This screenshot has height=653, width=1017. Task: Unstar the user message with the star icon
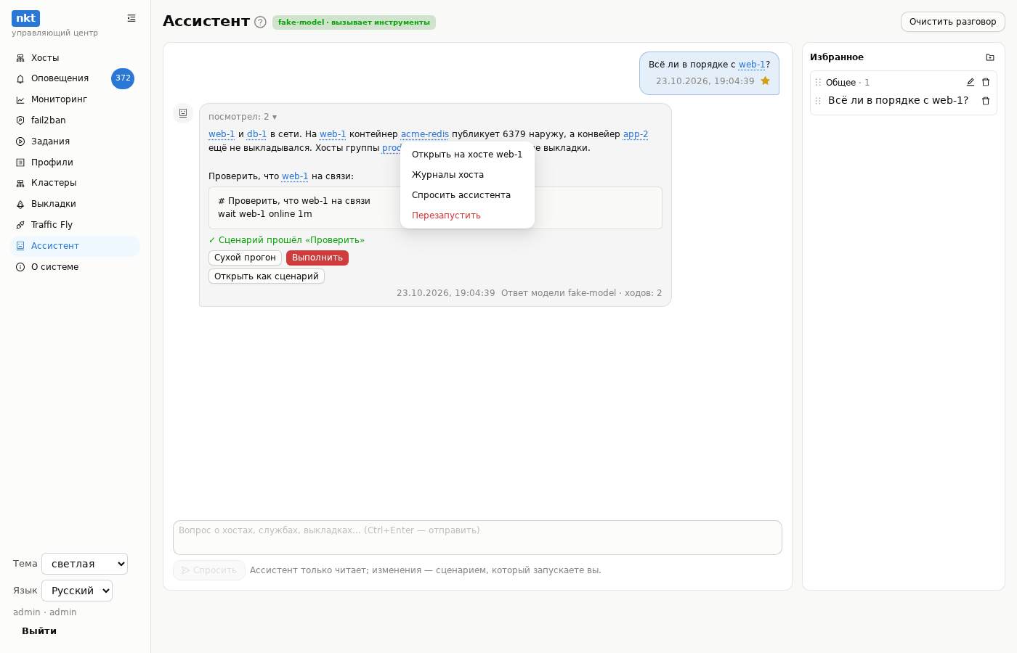(765, 81)
